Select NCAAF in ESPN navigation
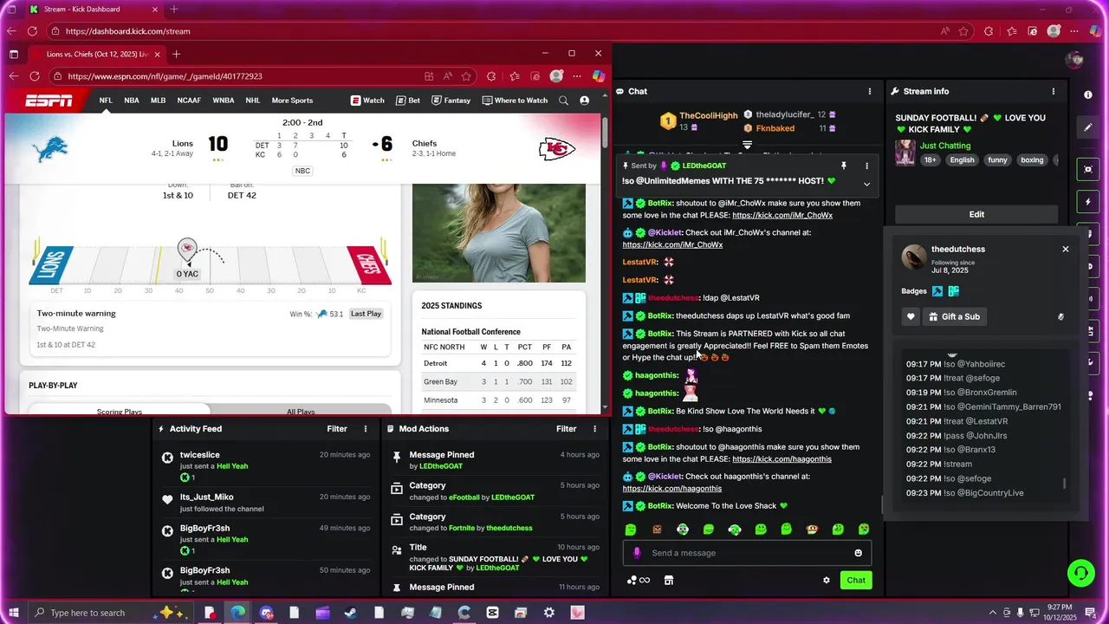The width and height of the screenshot is (1109, 624). point(189,101)
